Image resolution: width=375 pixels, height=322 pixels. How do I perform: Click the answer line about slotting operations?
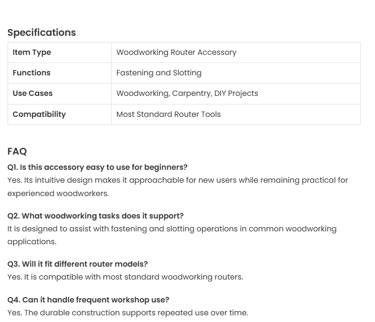[172, 229]
